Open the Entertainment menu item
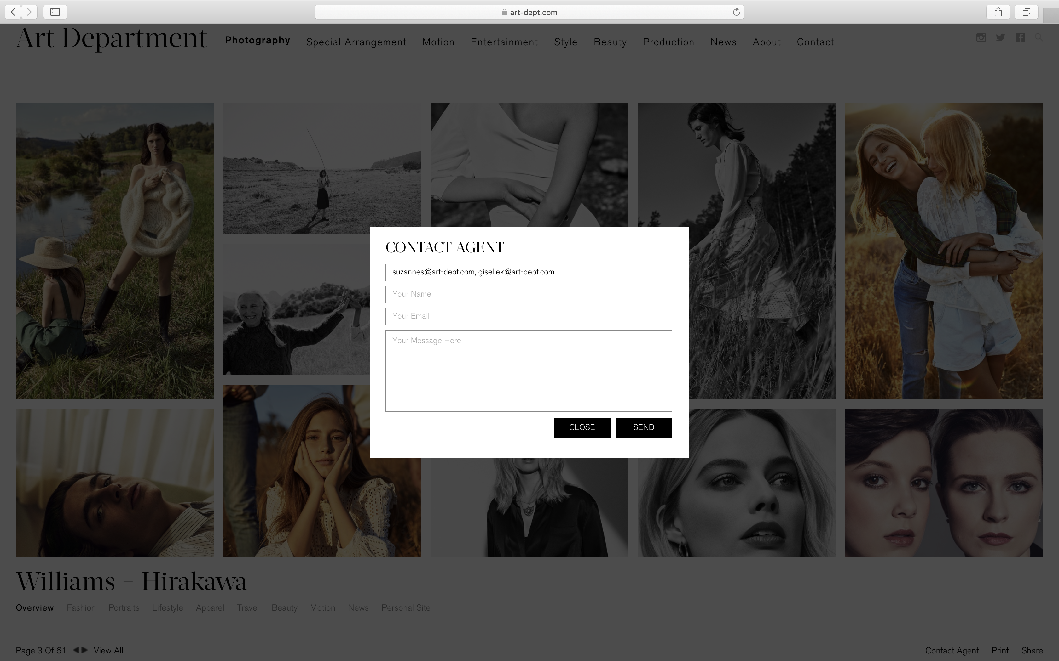This screenshot has height=661, width=1059. pyautogui.click(x=504, y=42)
